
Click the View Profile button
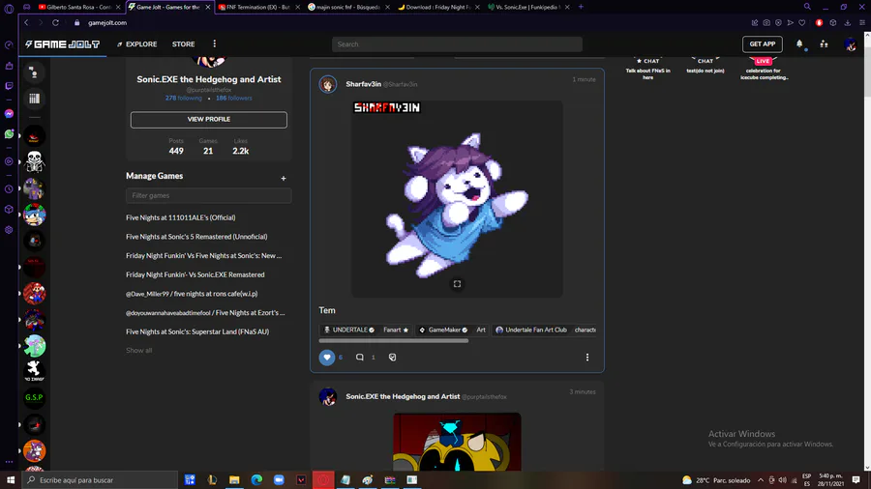[209, 119]
